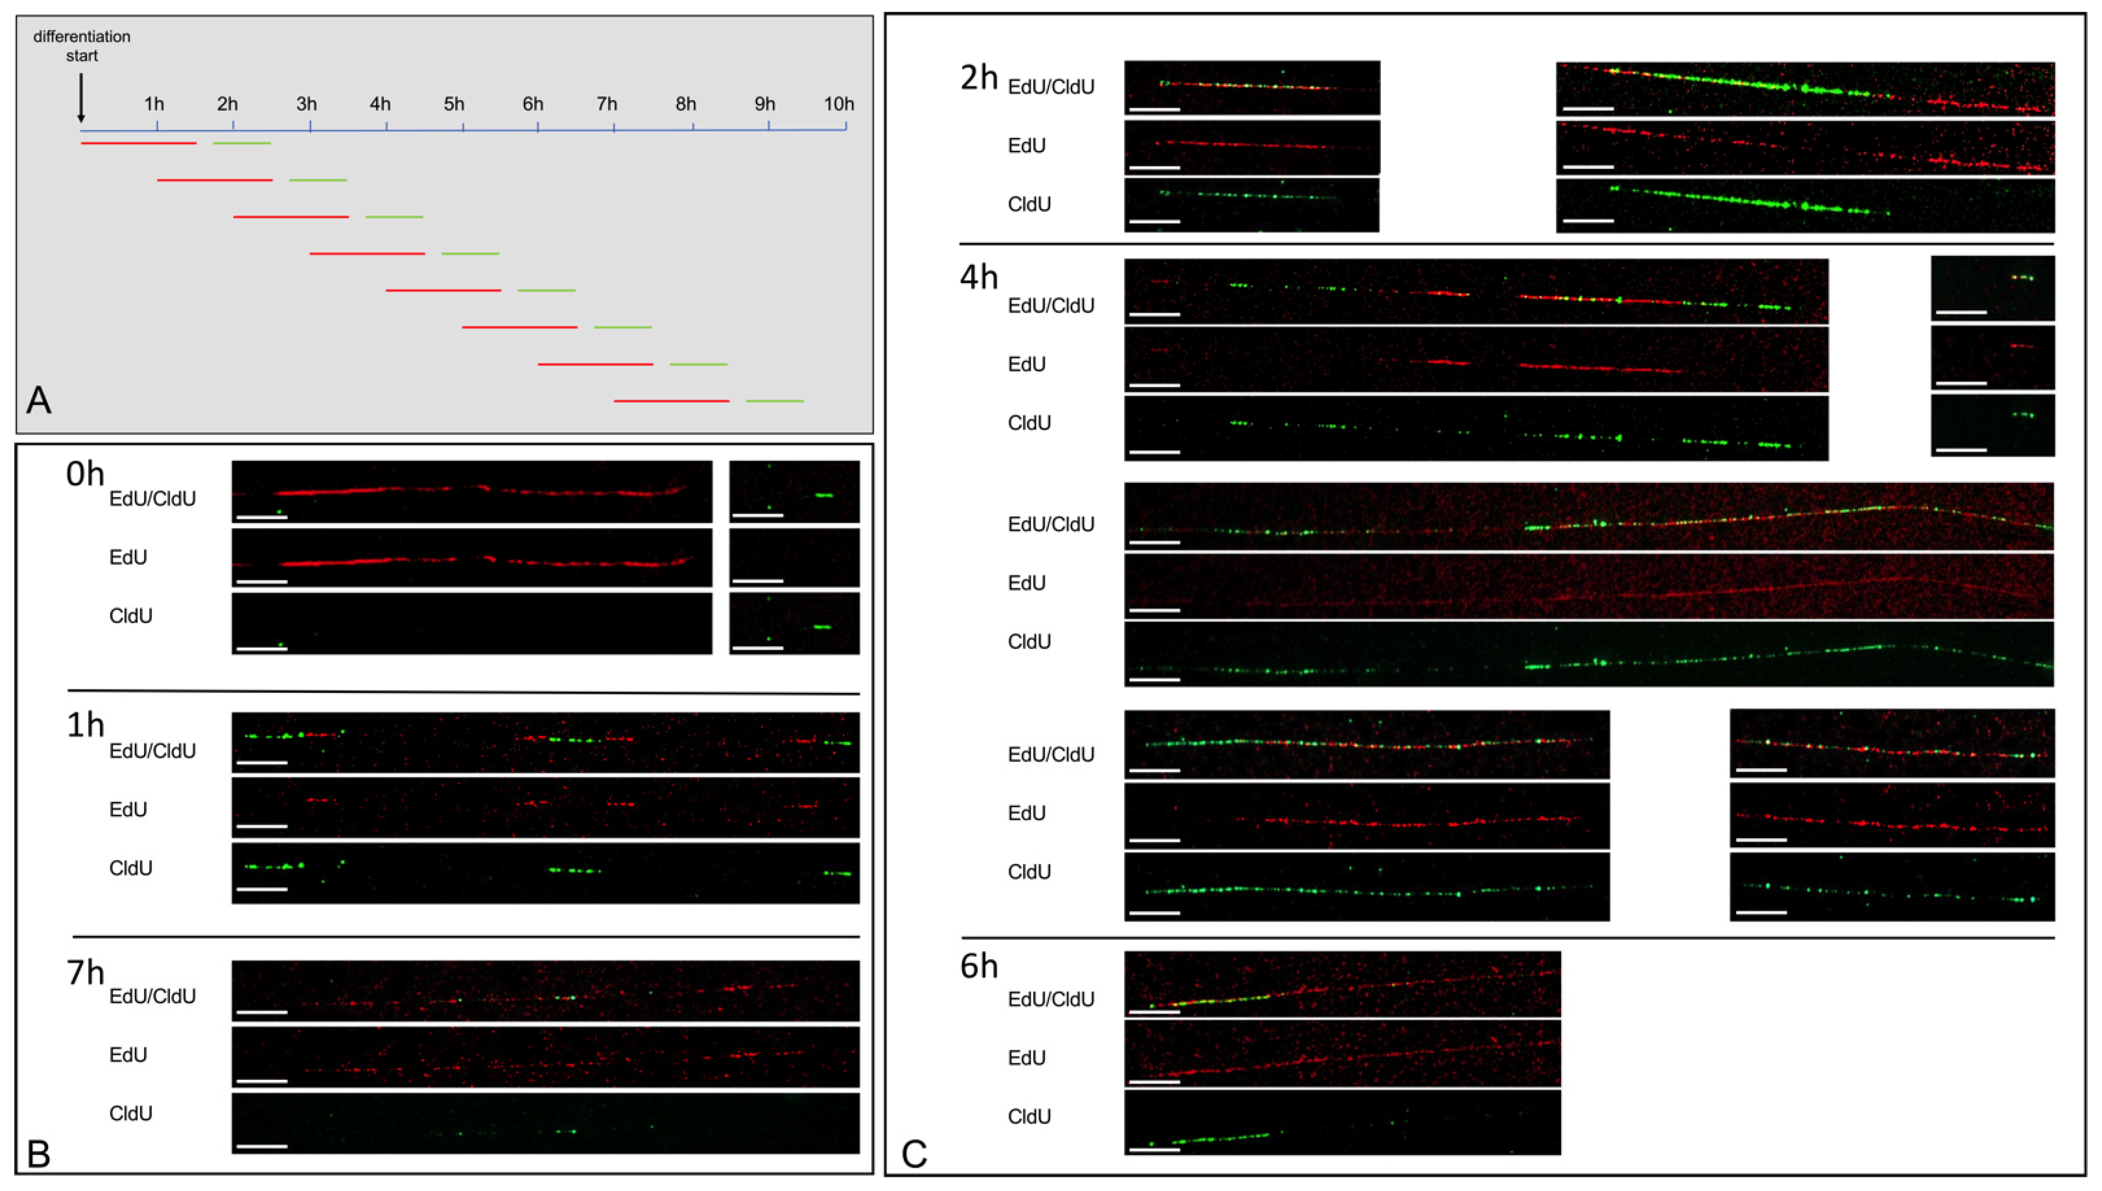Select the 7h EdU channel fiber image

pos(546,1057)
